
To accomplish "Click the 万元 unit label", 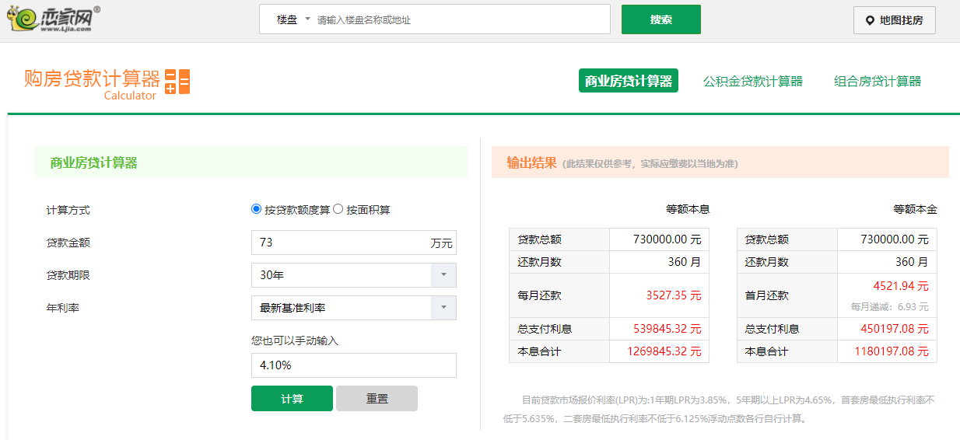I will pos(441,243).
